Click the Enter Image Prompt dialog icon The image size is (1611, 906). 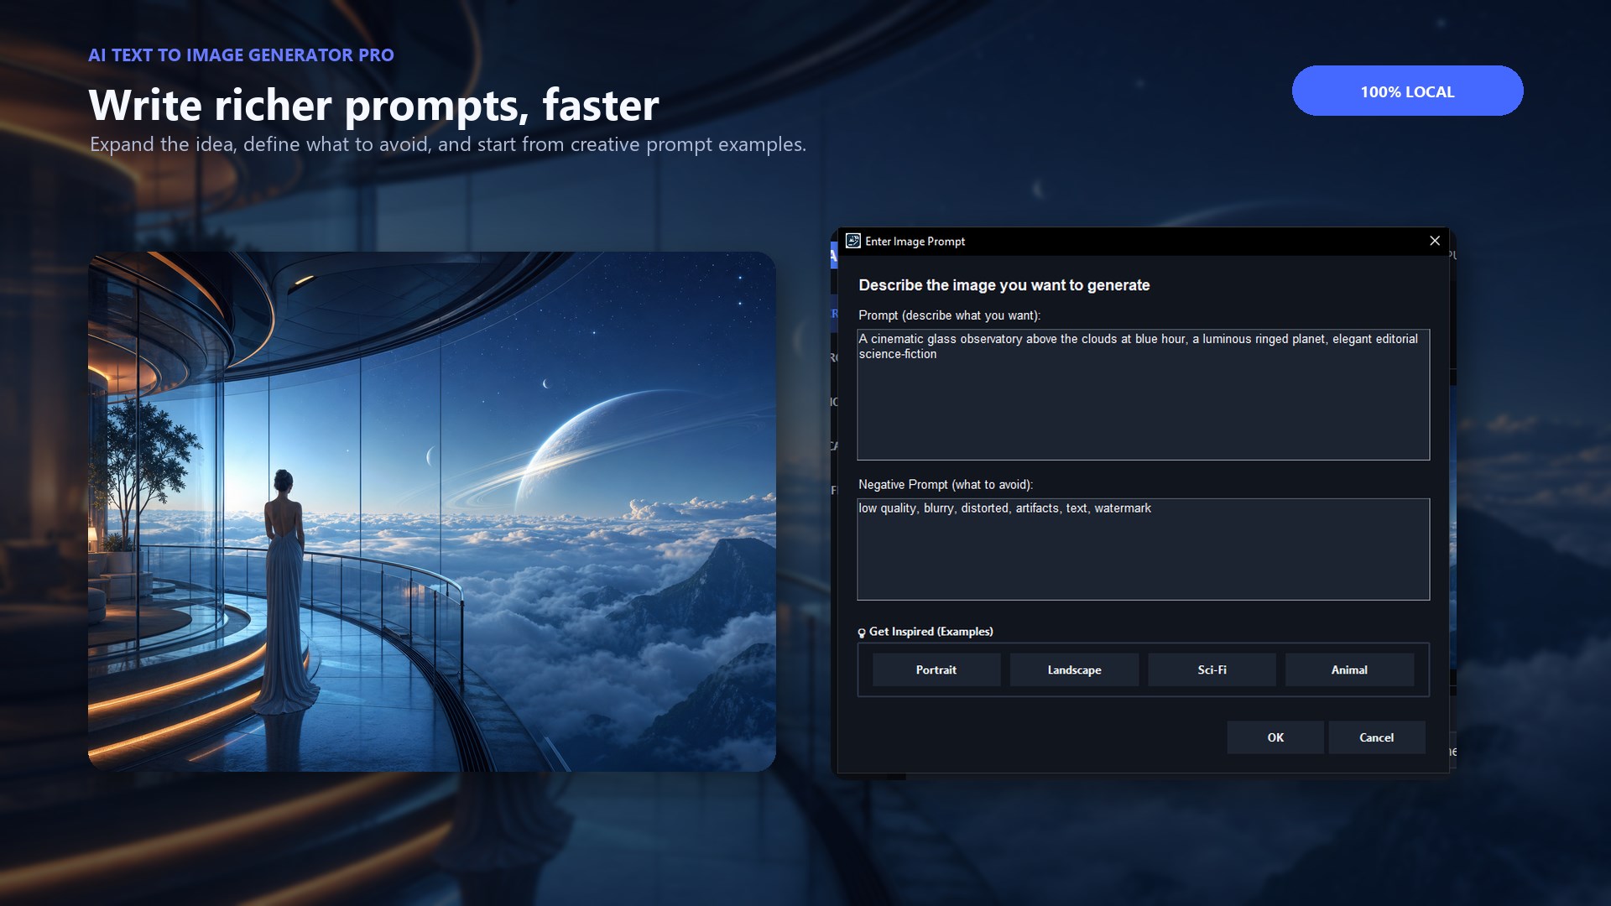853,241
